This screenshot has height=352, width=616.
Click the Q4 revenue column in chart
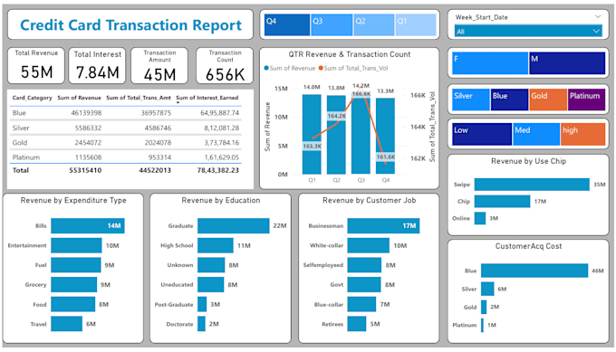tap(385, 136)
